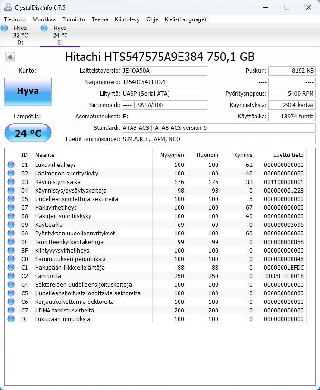Image resolution: width=320 pixels, height=390 pixels.
Task: Click status orb for 09 Käyttöaika
Action: click(11, 224)
